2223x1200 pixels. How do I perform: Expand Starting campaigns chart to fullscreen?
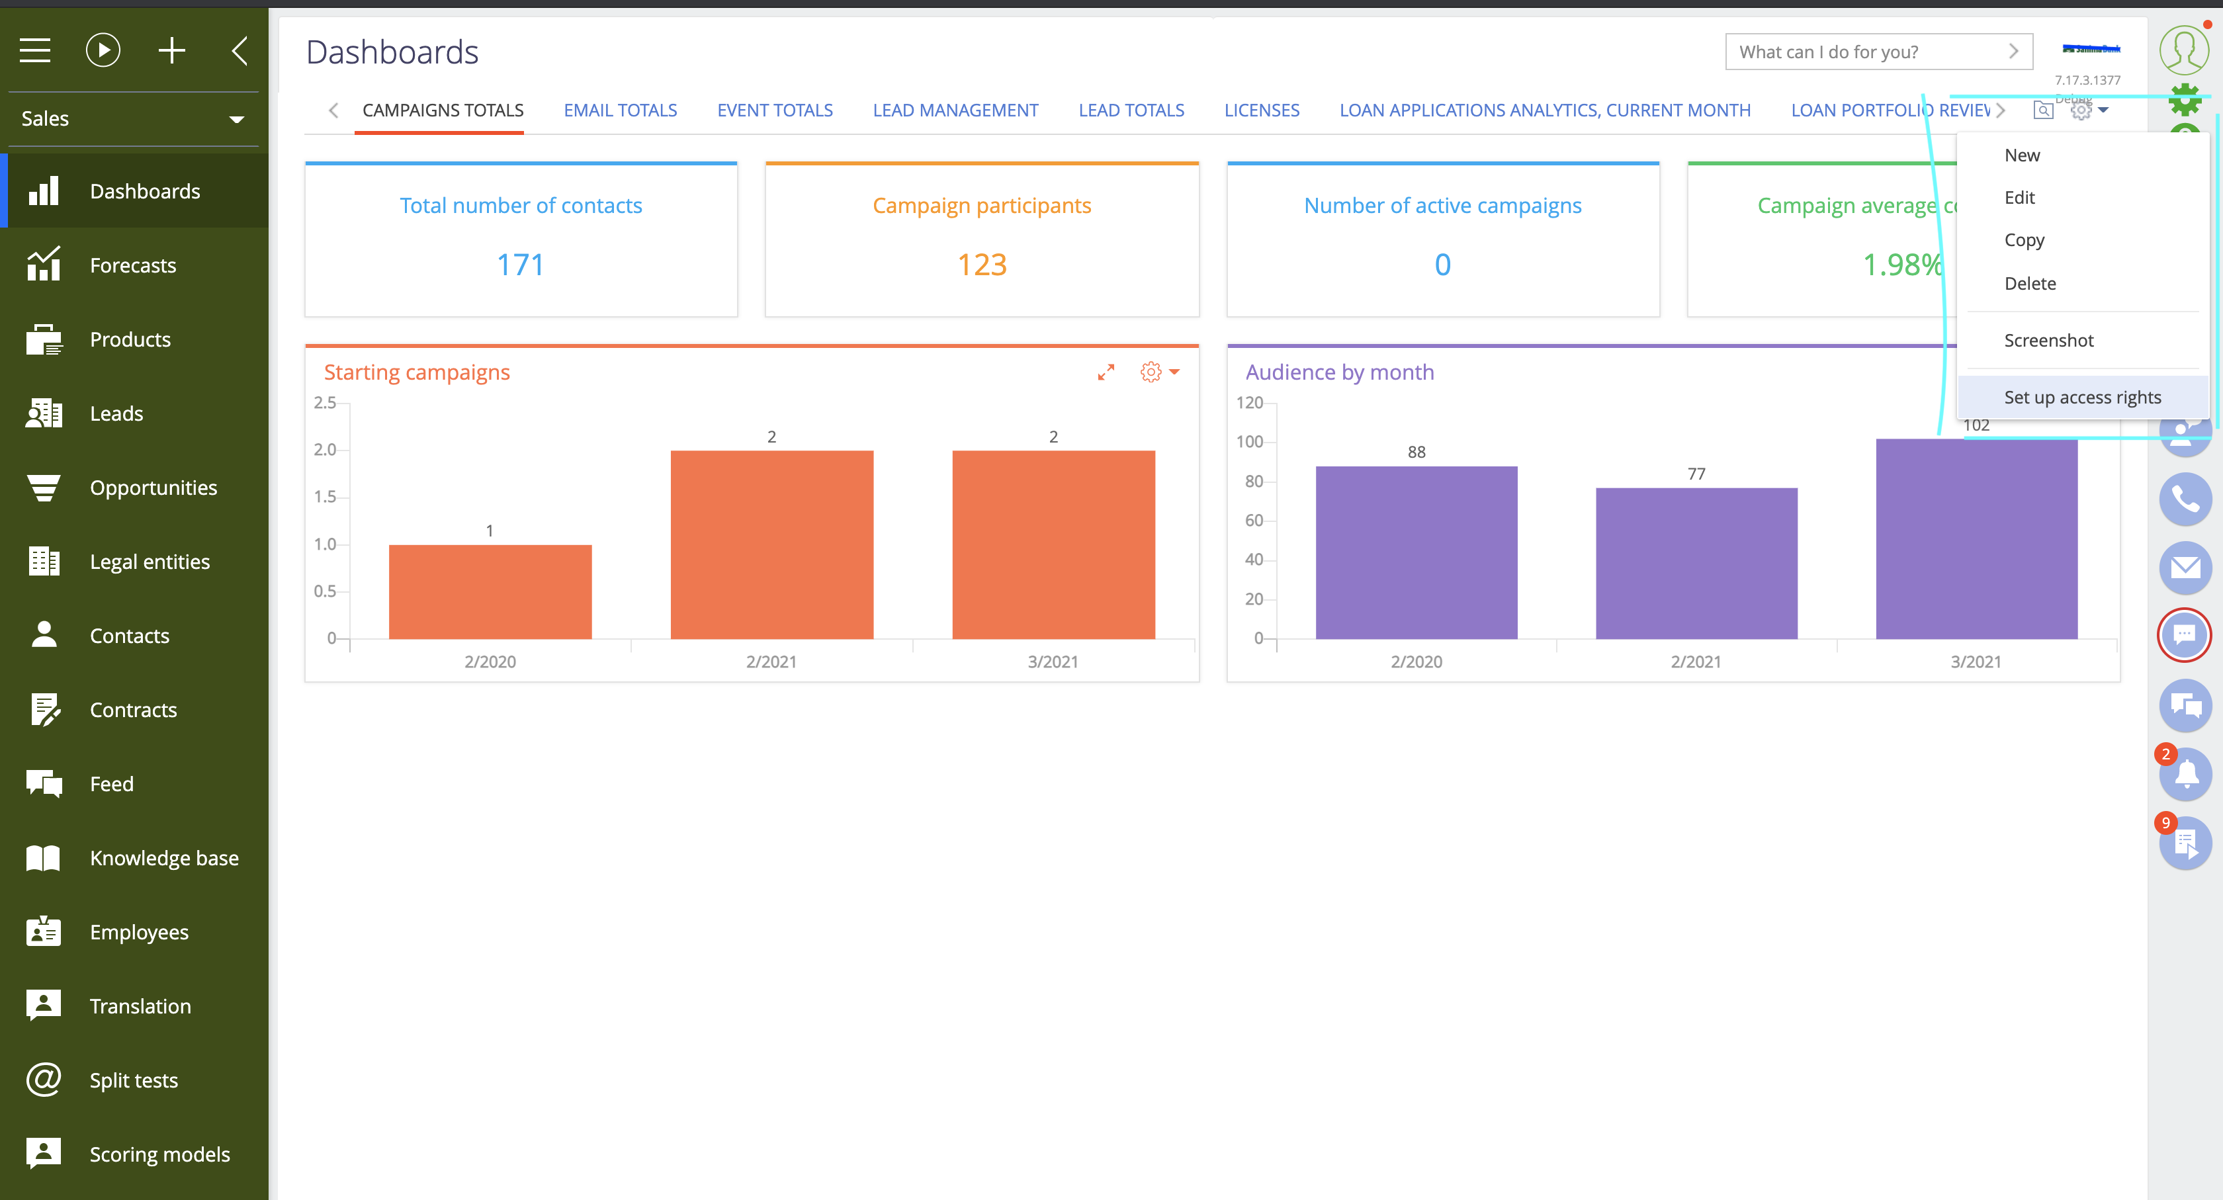[1106, 372]
